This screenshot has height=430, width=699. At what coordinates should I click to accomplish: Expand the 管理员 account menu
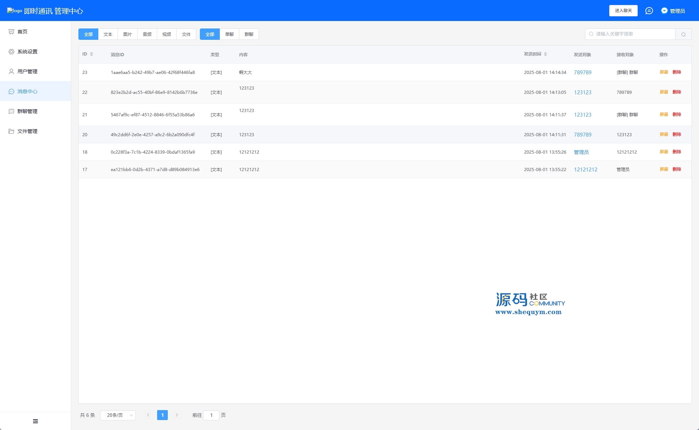pyautogui.click(x=676, y=11)
